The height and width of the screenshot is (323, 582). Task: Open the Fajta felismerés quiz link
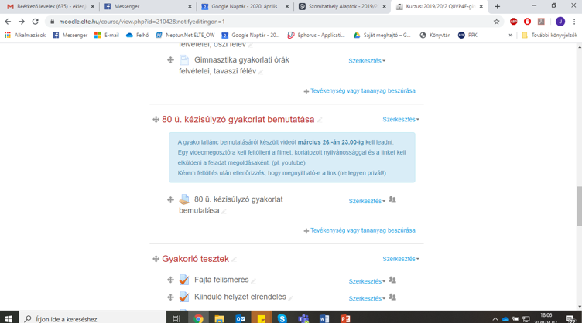pyautogui.click(x=221, y=280)
